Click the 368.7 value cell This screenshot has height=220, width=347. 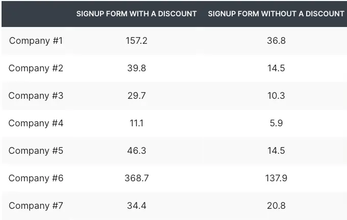[136, 178]
